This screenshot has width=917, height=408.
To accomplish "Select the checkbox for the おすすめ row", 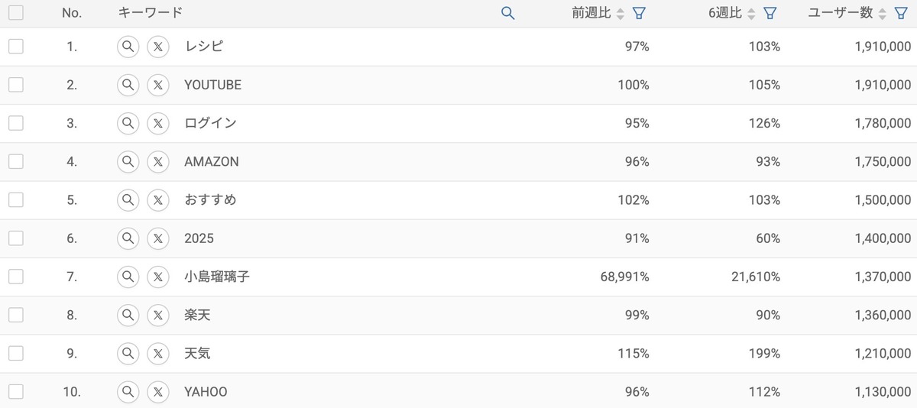I will [16, 199].
